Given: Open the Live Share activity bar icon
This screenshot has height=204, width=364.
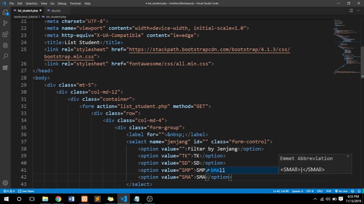Looking at the screenshot, I should [5, 68].
